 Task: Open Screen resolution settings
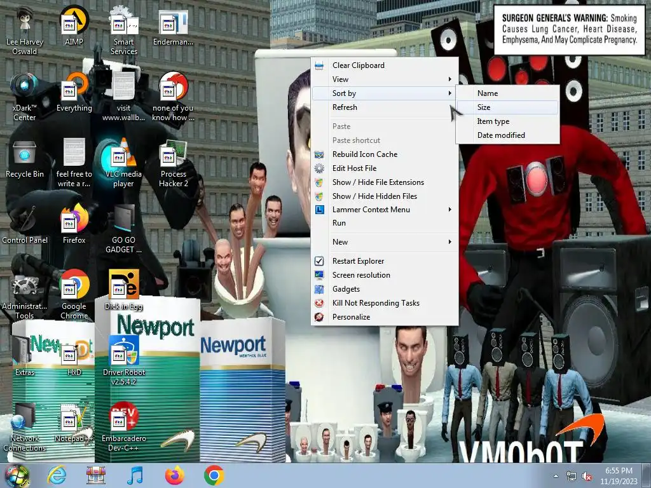385,275
